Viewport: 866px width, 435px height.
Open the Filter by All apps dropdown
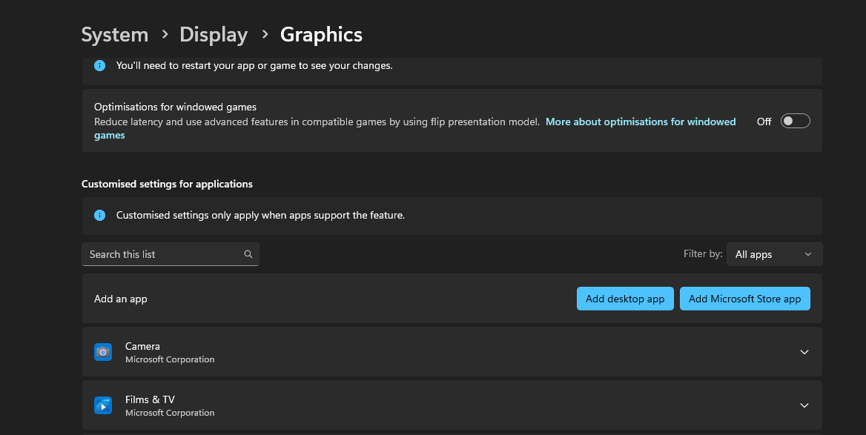pyautogui.click(x=774, y=254)
